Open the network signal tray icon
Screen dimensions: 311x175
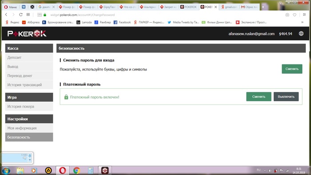[x=287, y=171]
